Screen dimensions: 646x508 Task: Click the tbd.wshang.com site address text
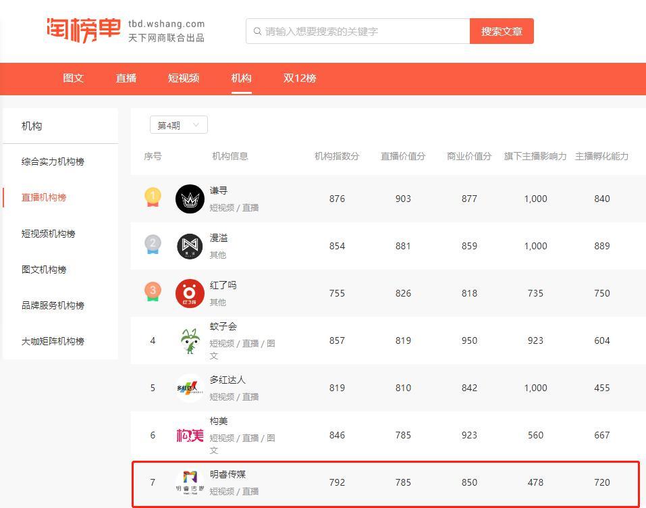coord(167,24)
